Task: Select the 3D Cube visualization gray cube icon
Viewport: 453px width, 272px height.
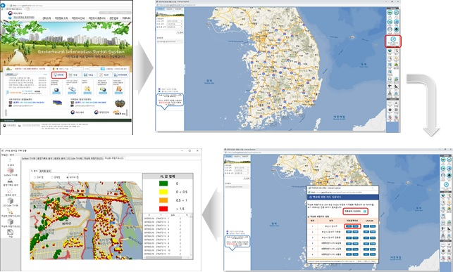Action: pos(10,200)
